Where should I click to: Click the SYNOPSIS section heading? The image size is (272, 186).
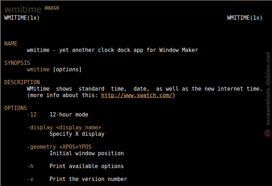coord(17,63)
